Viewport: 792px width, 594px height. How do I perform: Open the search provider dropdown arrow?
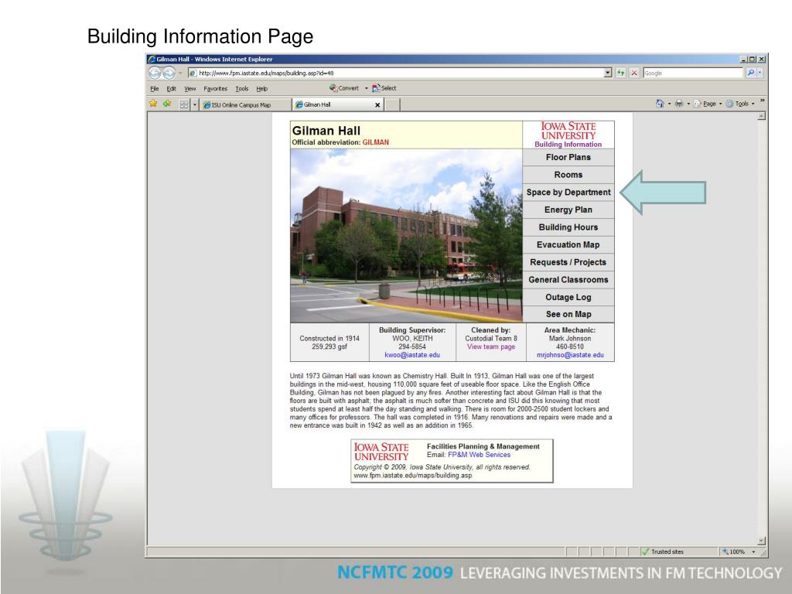pos(760,73)
